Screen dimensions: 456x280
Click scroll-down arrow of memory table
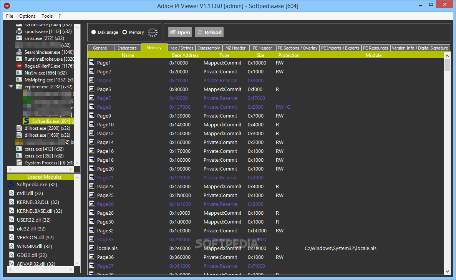click(447, 272)
